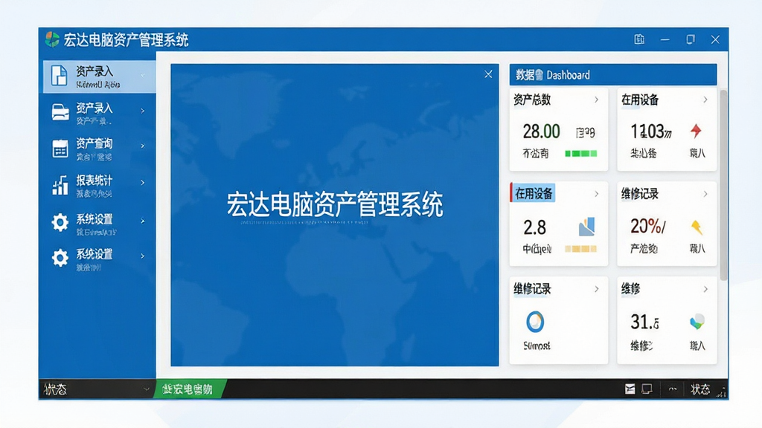
Task: Click the icon in the 数据 Dashboard header
Action: pyautogui.click(x=539, y=75)
